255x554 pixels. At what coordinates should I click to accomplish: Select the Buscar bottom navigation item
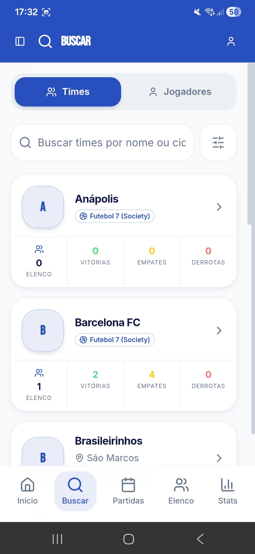[x=75, y=491]
